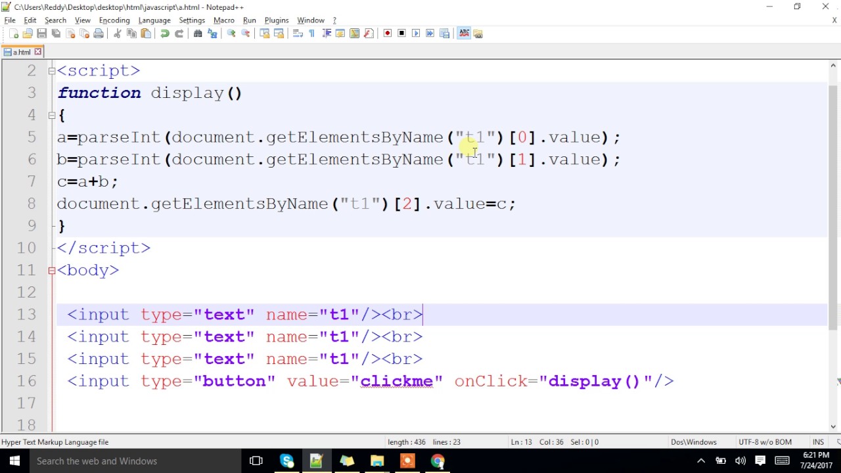Click the Cut scissors icon
The image size is (841, 473).
click(117, 34)
